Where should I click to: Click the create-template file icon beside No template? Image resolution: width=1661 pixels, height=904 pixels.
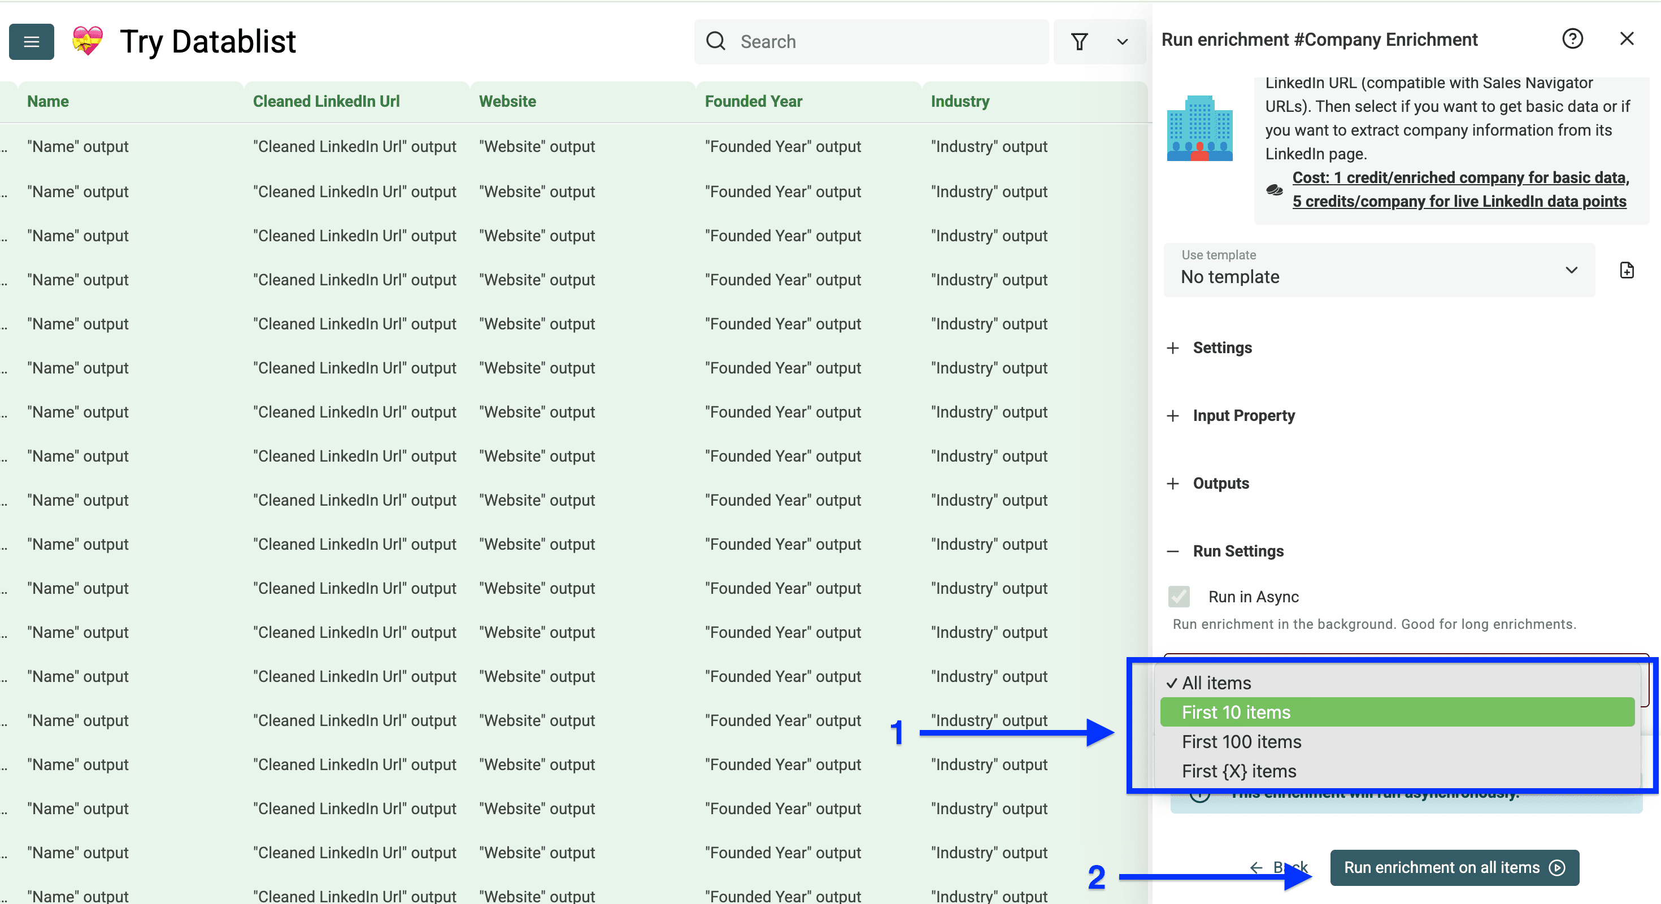(x=1627, y=270)
